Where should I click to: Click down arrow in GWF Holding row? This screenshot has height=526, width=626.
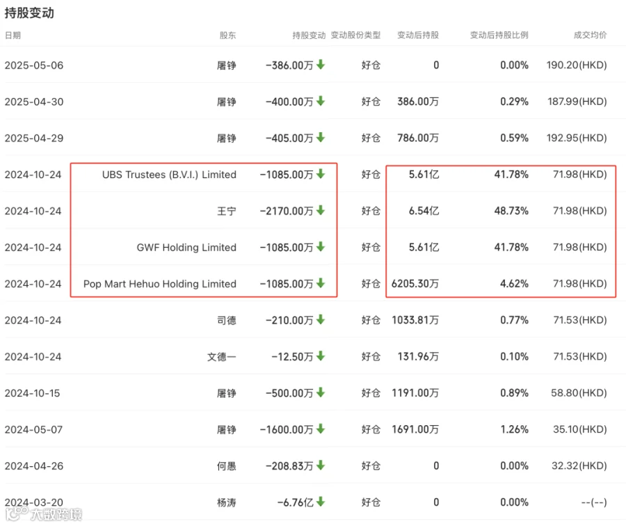coord(321,247)
